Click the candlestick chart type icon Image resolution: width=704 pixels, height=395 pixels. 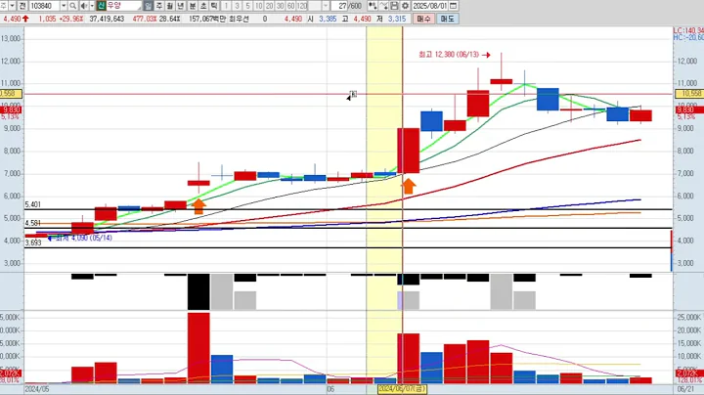pyautogui.click(x=373, y=6)
